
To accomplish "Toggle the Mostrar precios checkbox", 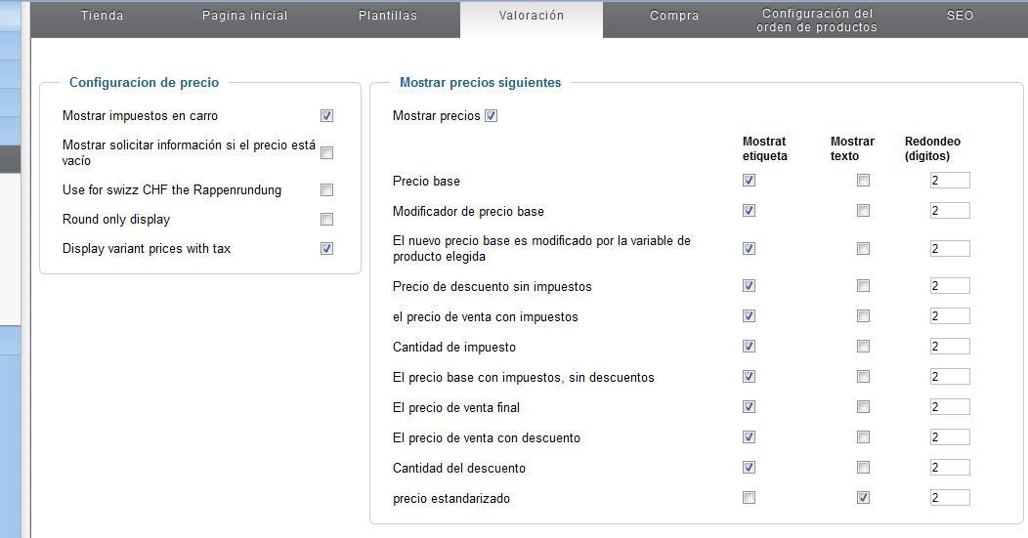I will [492, 116].
